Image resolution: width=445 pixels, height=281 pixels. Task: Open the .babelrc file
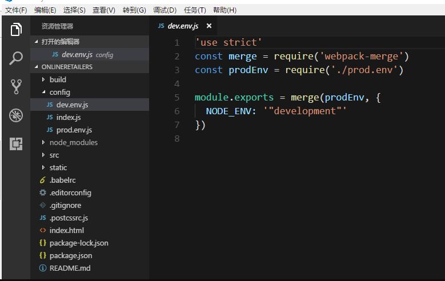point(90,180)
